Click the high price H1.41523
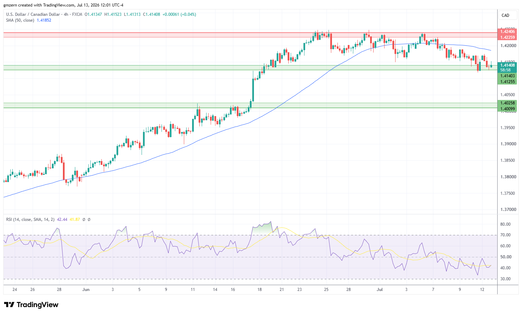Viewport: 522px width, 315px height. tap(113, 14)
